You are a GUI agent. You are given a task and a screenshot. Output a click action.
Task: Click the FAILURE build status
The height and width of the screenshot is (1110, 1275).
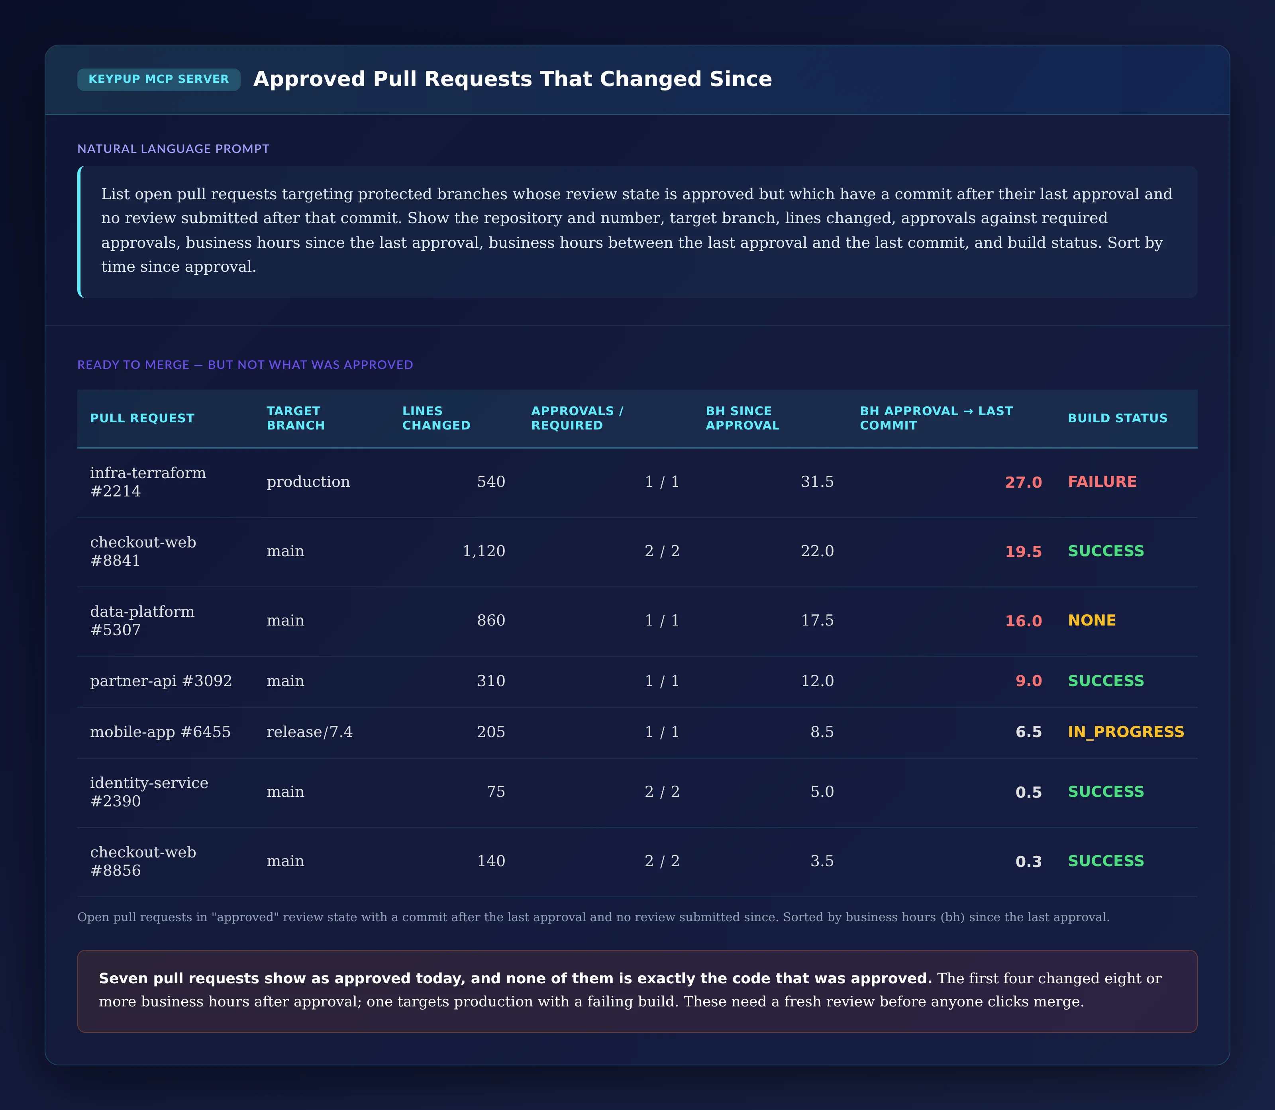coord(1102,482)
